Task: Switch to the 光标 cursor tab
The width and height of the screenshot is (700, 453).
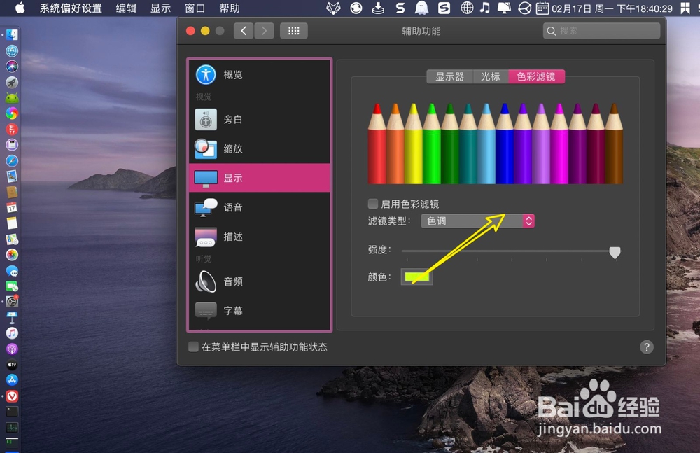Action: tap(490, 76)
